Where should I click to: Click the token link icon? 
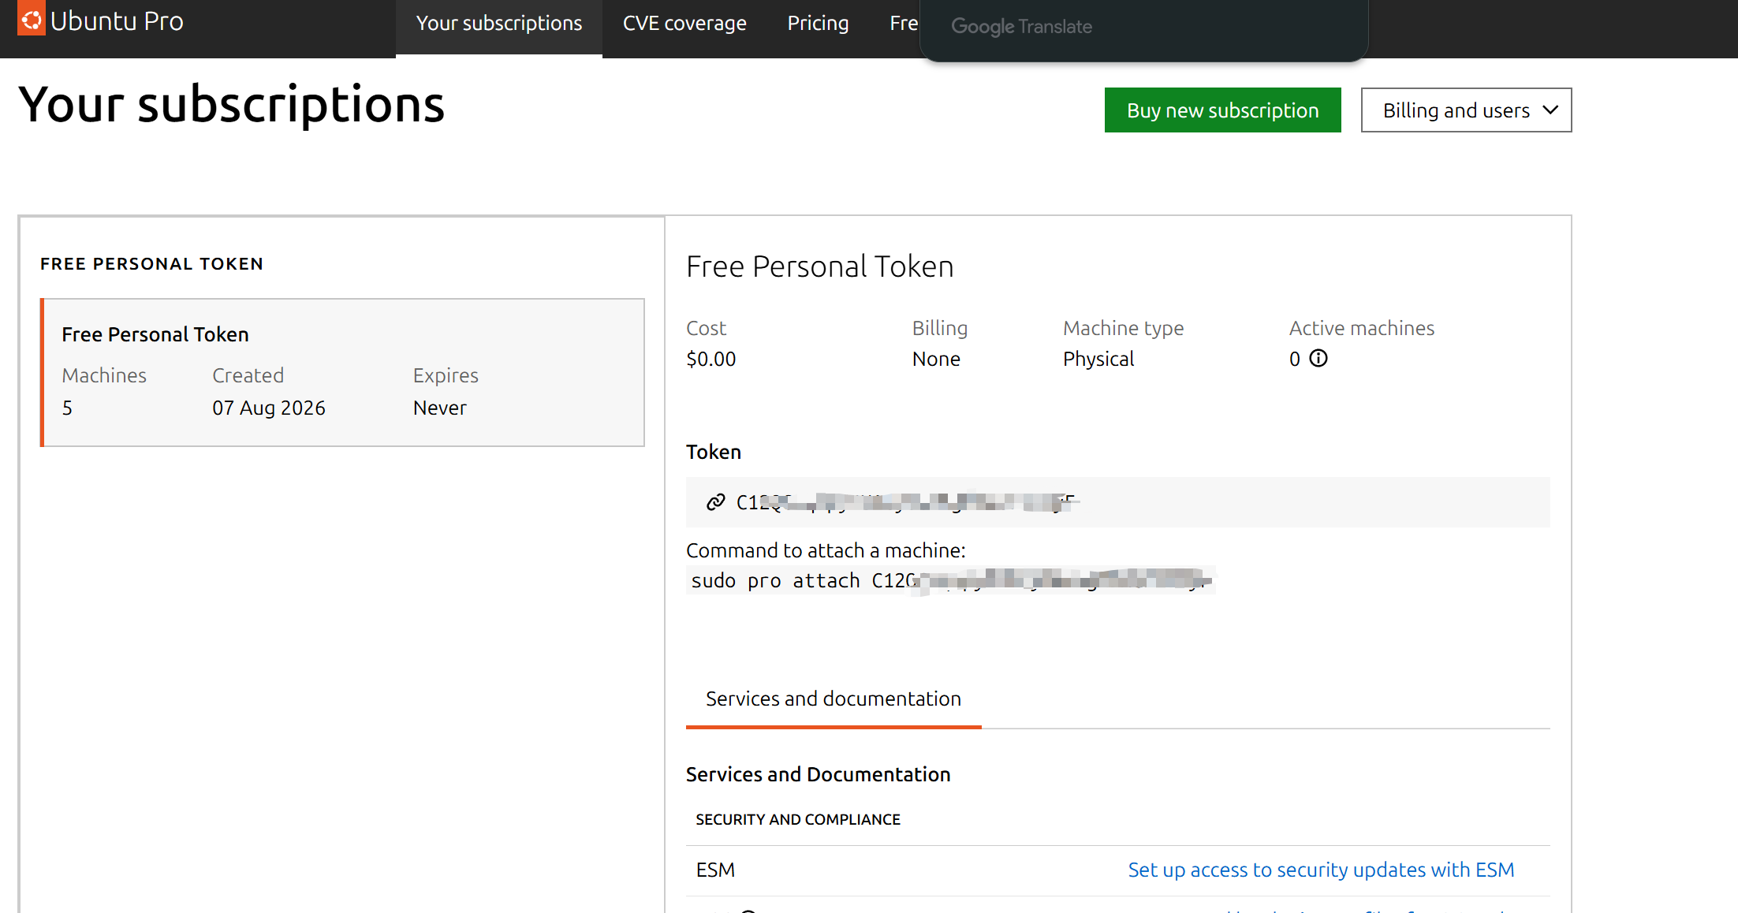(x=715, y=502)
